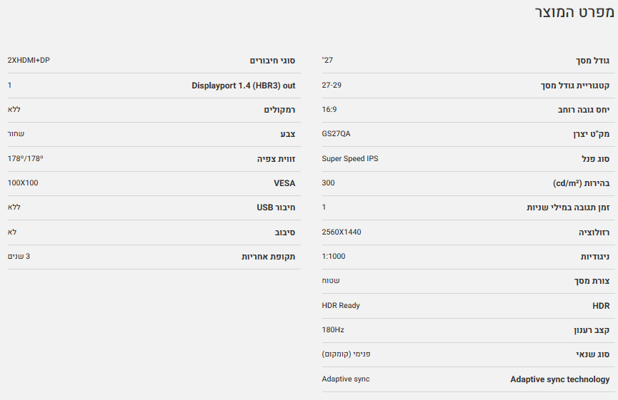
Task: Click the רמקולים label
Action: click(x=279, y=110)
